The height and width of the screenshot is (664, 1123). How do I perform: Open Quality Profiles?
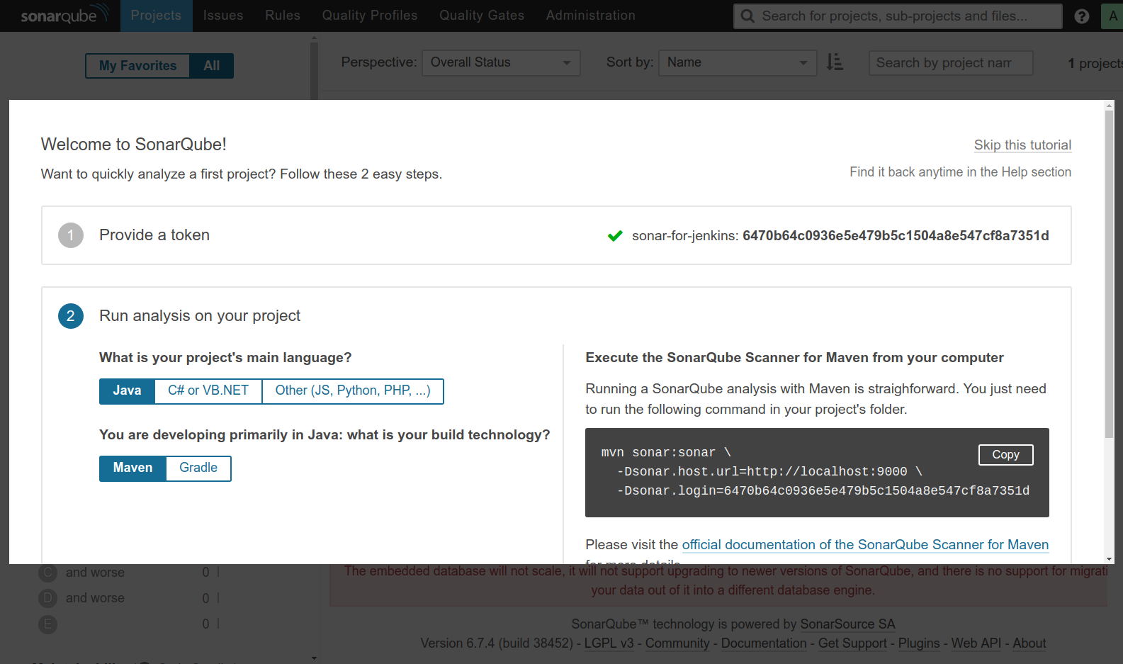coord(369,16)
